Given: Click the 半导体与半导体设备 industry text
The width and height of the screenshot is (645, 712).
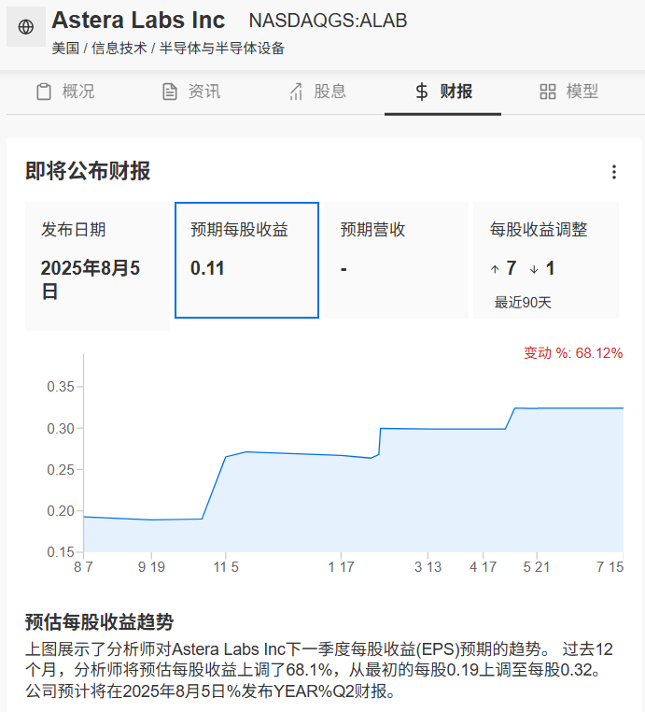Looking at the screenshot, I should pos(222,49).
